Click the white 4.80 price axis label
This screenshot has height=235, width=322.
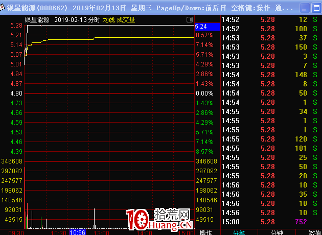16,93
